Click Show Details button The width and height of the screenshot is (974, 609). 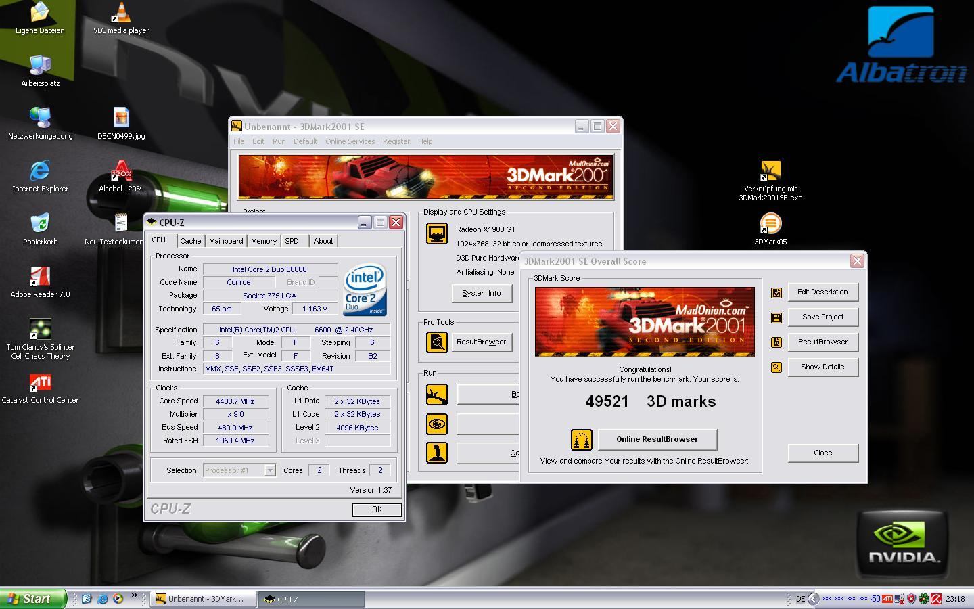[822, 367]
